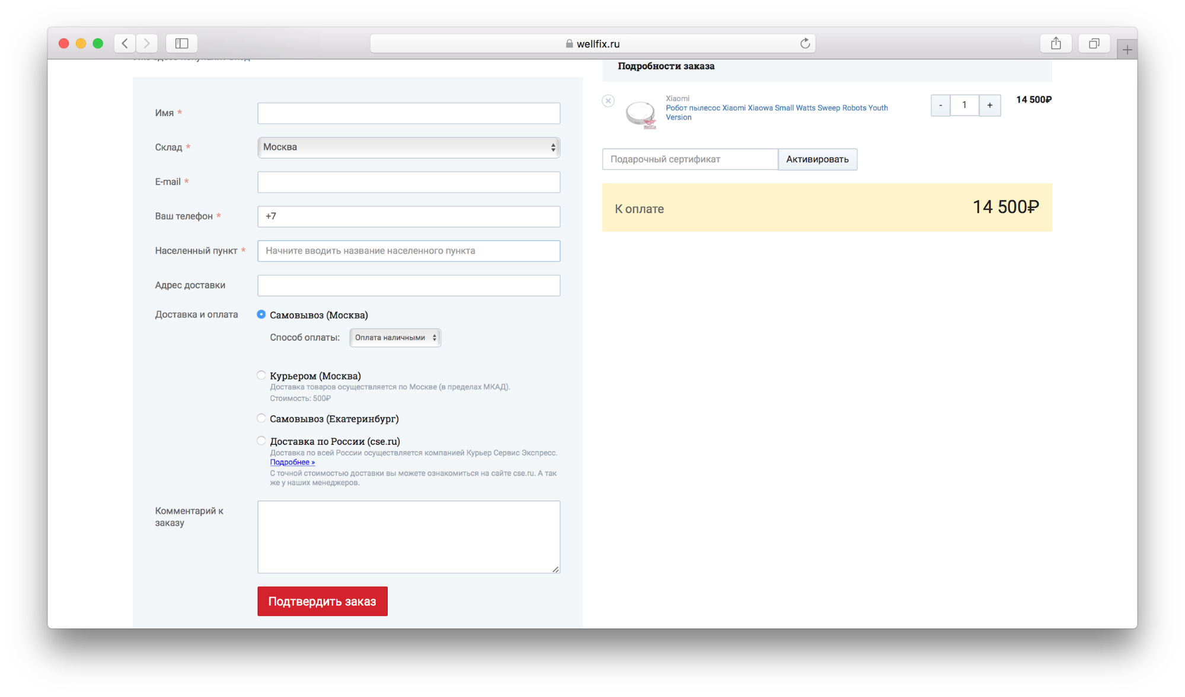Click the Активировать certificate button

click(817, 159)
